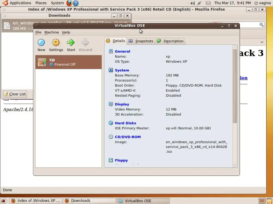273x204 pixels.
Task: Switch to Downloads taskbar button
Action: (x=89, y=201)
